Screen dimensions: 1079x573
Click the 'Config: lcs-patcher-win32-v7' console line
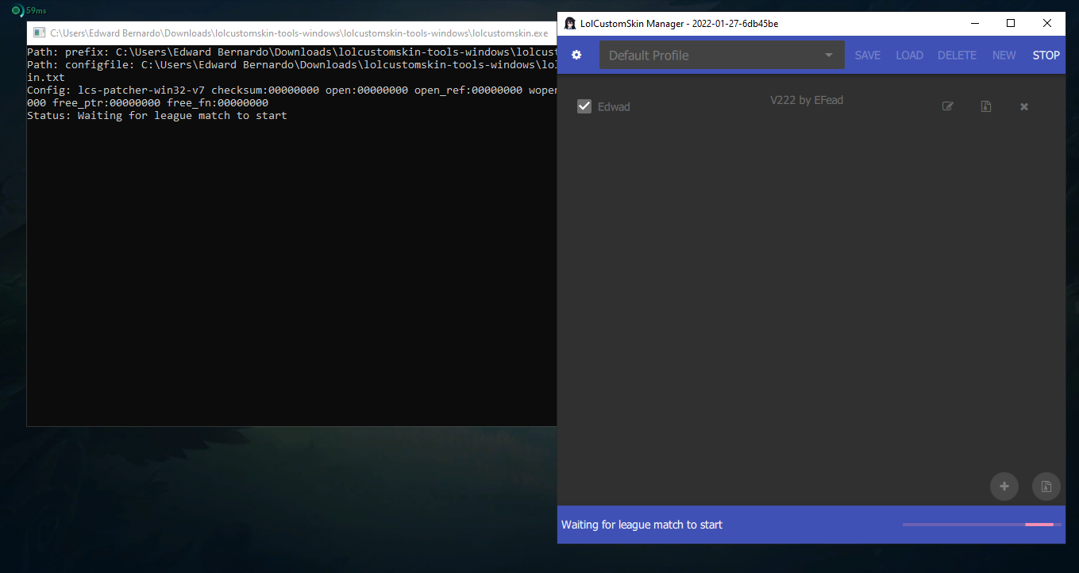pos(292,97)
